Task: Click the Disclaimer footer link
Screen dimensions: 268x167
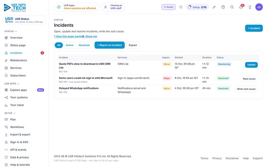Action: (232, 158)
